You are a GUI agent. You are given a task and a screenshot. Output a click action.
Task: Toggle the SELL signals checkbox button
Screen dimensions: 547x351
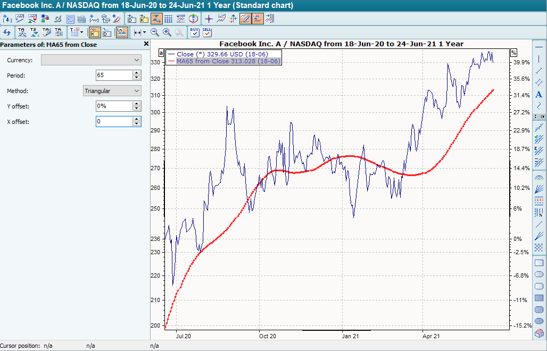[207, 32]
